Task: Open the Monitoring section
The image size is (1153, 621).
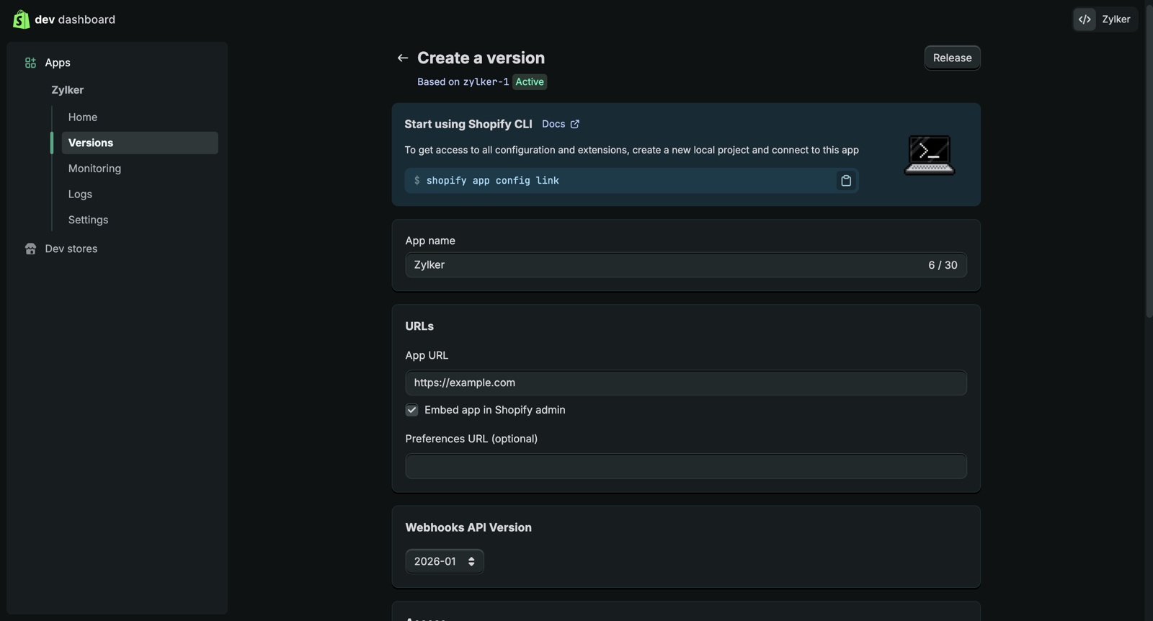Action: [94, 169]
